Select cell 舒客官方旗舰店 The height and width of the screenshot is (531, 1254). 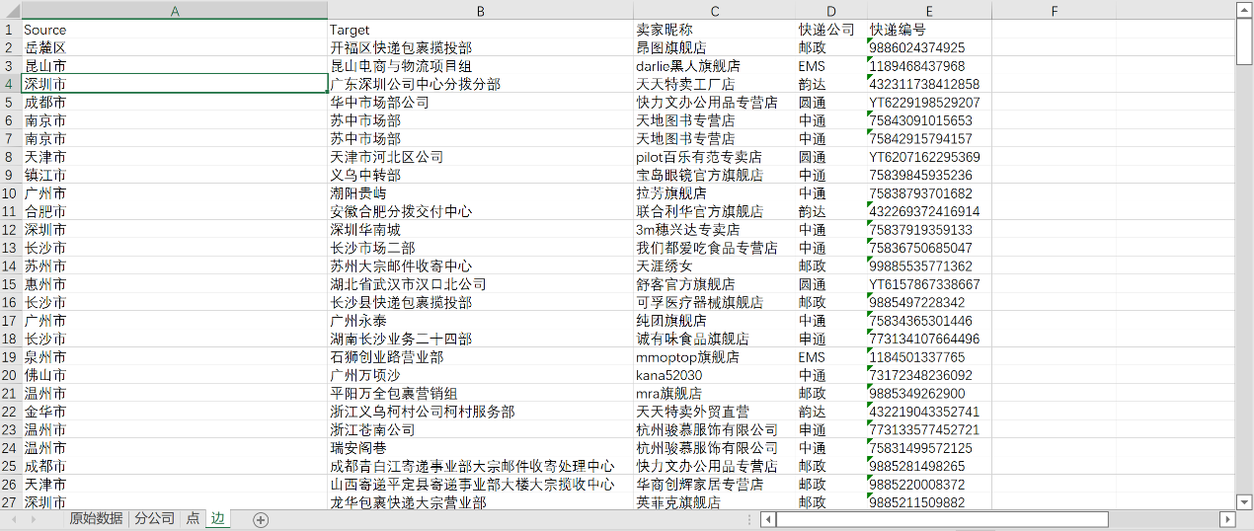[x=715, y=284]
